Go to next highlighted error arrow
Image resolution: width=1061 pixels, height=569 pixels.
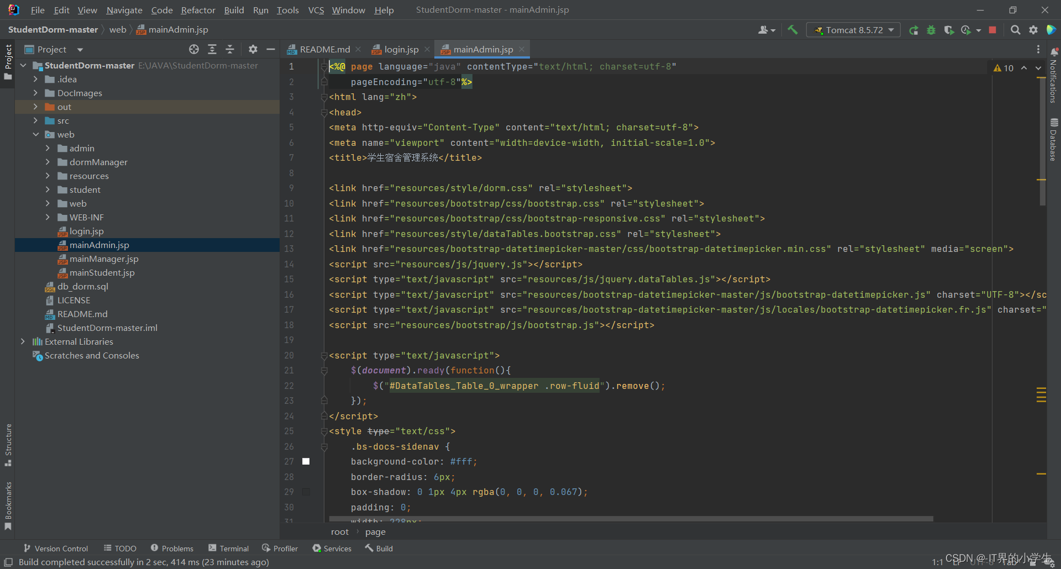tap(1038, 68)
